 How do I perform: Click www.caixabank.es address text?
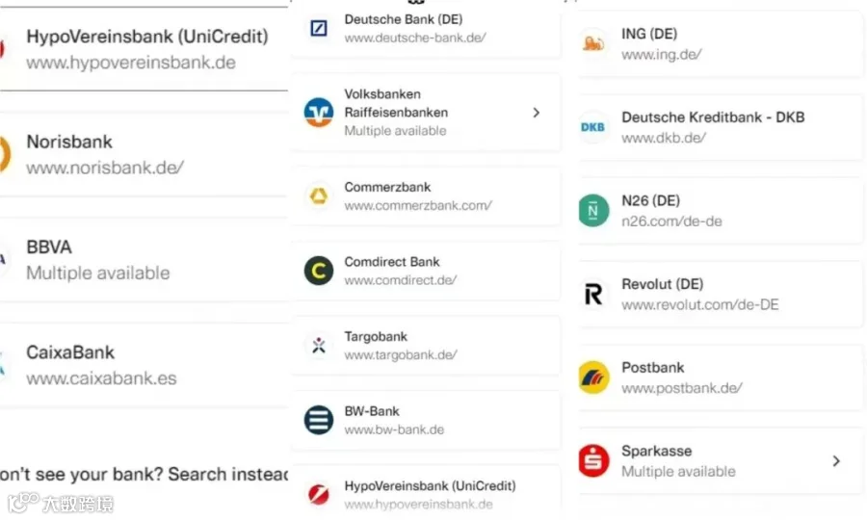coord(101,378)
